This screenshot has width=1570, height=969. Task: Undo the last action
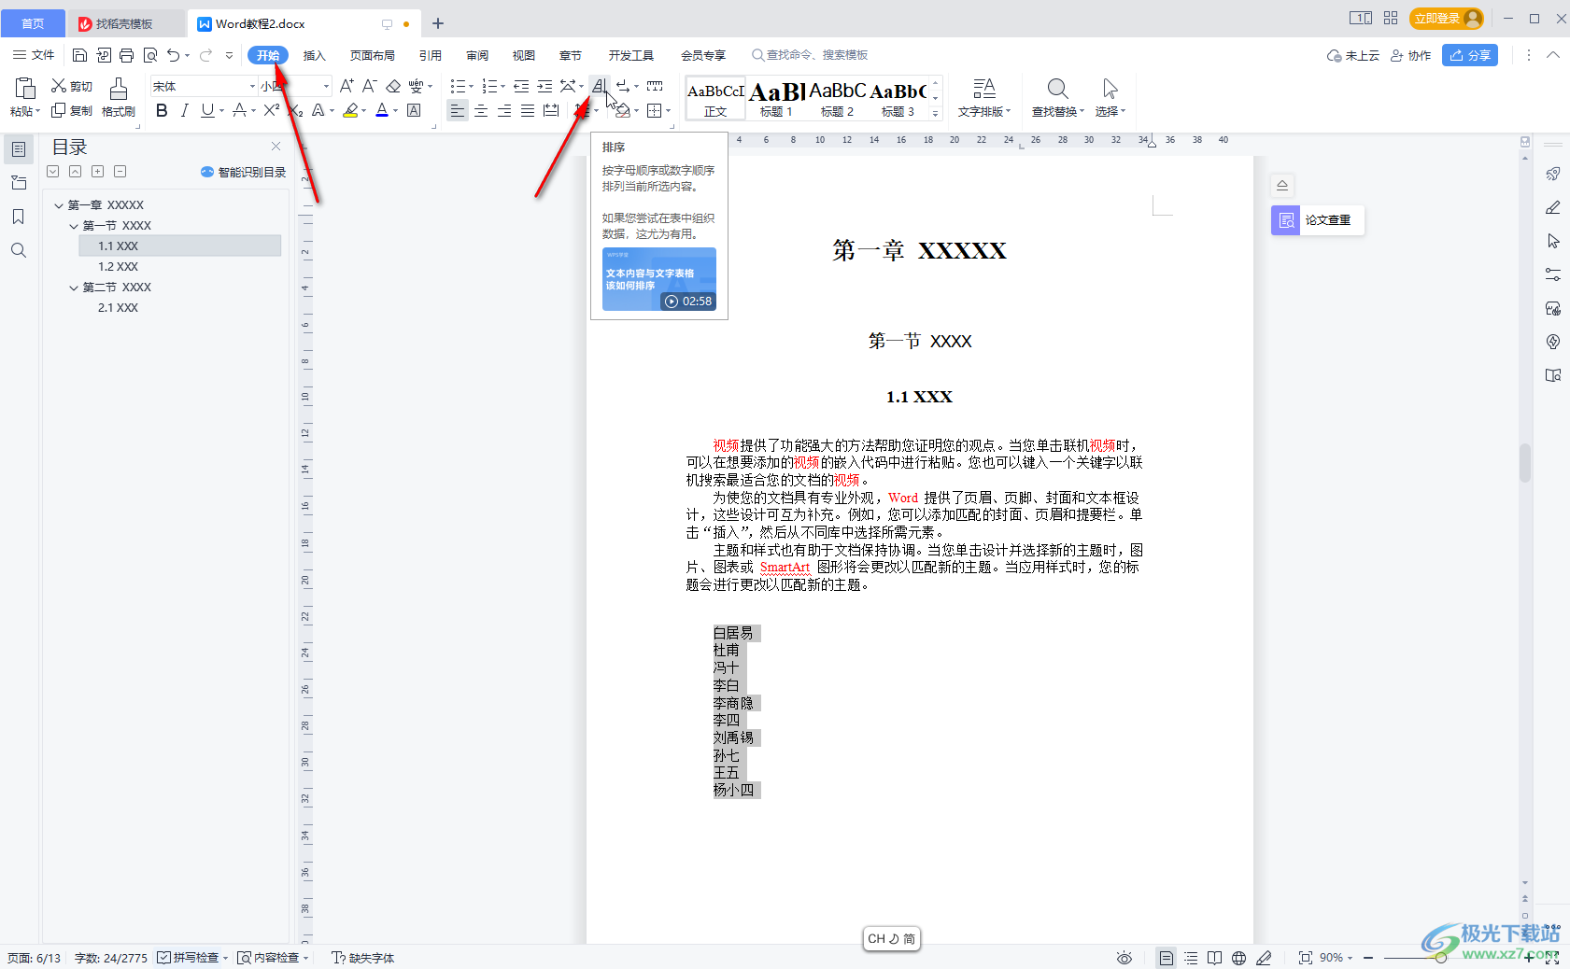point(173,55)
